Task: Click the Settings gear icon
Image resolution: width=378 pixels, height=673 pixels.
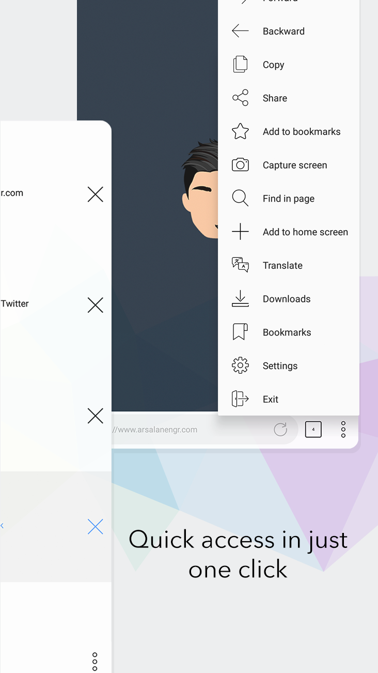Action: click(240, 365)
